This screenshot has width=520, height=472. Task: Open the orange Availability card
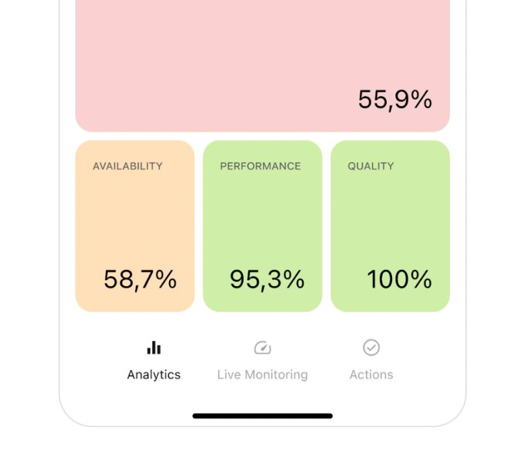coord(135,221)
